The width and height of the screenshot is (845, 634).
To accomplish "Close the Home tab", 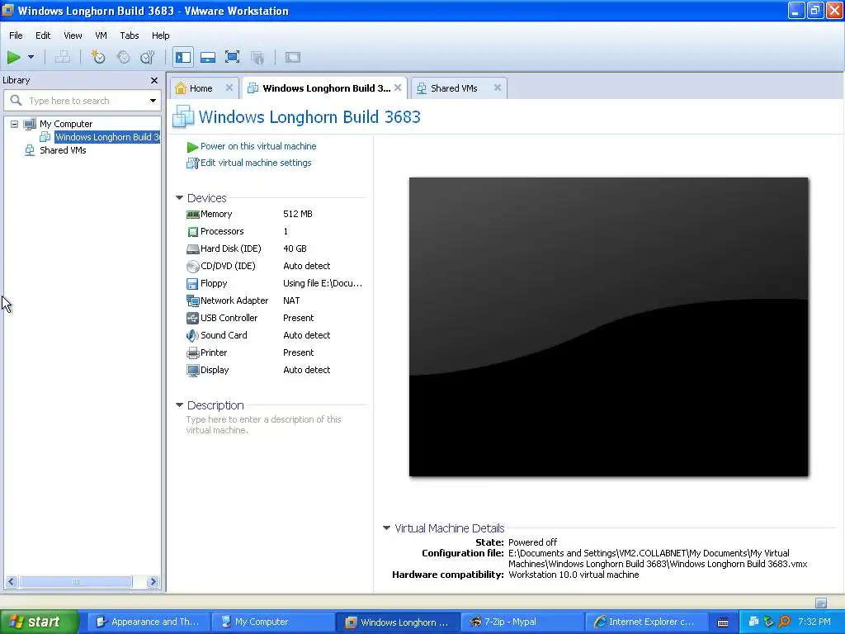I will tap(229, 88).
